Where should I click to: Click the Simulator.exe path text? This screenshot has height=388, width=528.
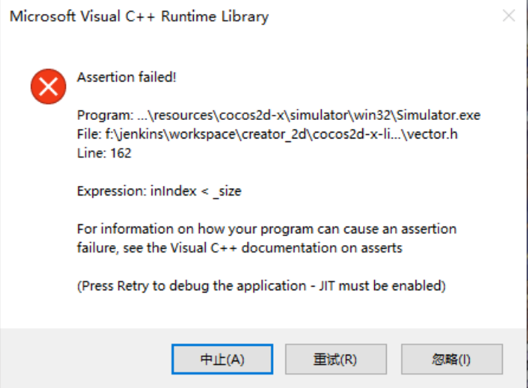pyautogui.click(x=439, y=116)
